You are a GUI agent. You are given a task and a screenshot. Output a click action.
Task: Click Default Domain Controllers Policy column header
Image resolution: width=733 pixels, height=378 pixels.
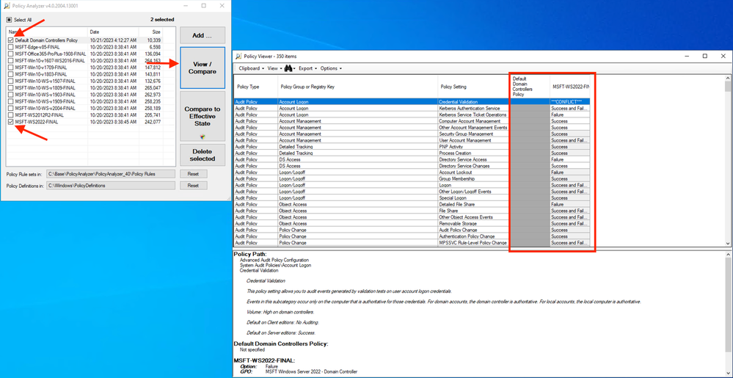(530, 87)
